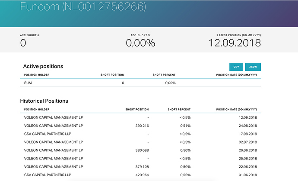This screenshot has width=298, height=181.
Task: Select Voleon Capital holder dated 02.07.2018
Action: tap(54, 142)
